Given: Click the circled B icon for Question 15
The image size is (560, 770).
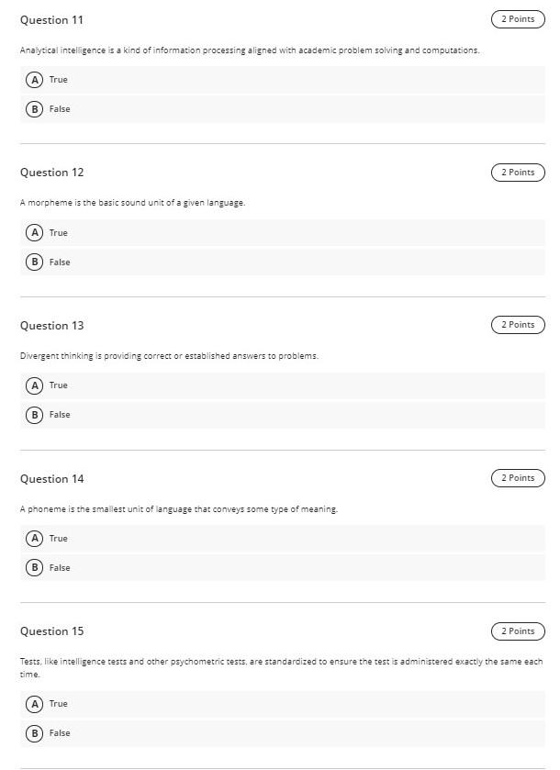Looking at the screenshot, I should coord(35,733).
